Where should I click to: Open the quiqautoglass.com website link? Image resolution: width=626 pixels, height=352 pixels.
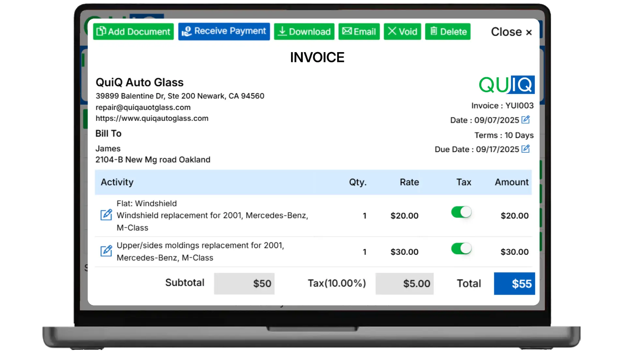[152, 118]
